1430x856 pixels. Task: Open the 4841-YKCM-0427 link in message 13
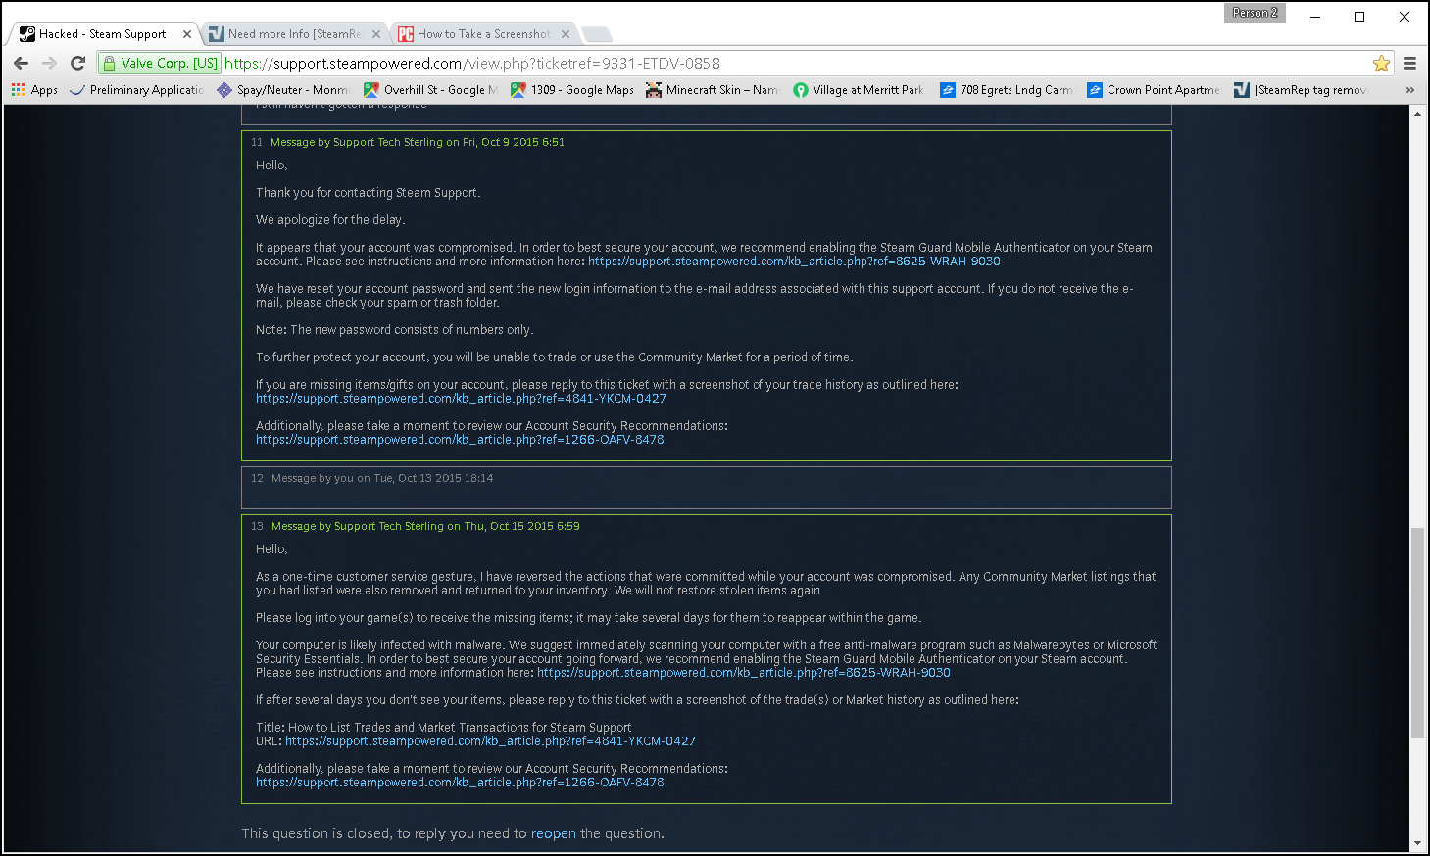click(490, 741)
